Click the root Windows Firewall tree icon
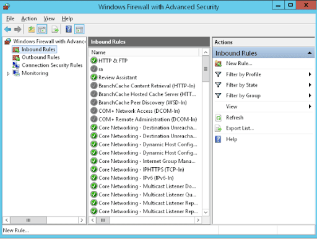317x241 pixels. click(x=7, y=42)
